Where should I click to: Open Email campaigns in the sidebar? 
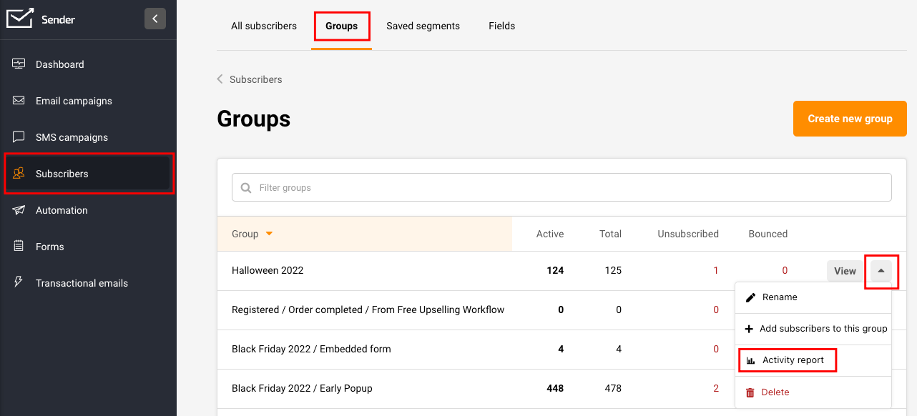[74, 101]
